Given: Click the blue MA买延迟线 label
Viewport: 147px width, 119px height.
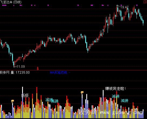Looking at the screenshot, I should coord(59,73).
